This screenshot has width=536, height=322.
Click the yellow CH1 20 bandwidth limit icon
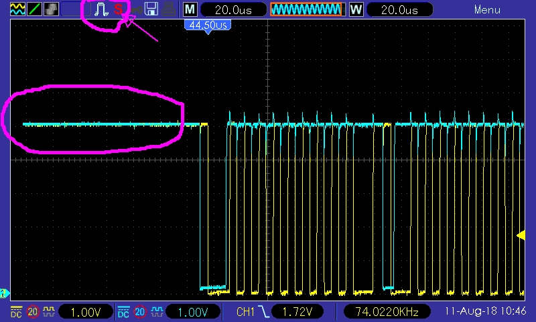pyautogui.click(x=32, y=312)
